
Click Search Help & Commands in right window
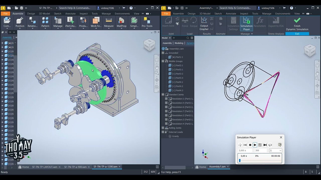(237, 8)
